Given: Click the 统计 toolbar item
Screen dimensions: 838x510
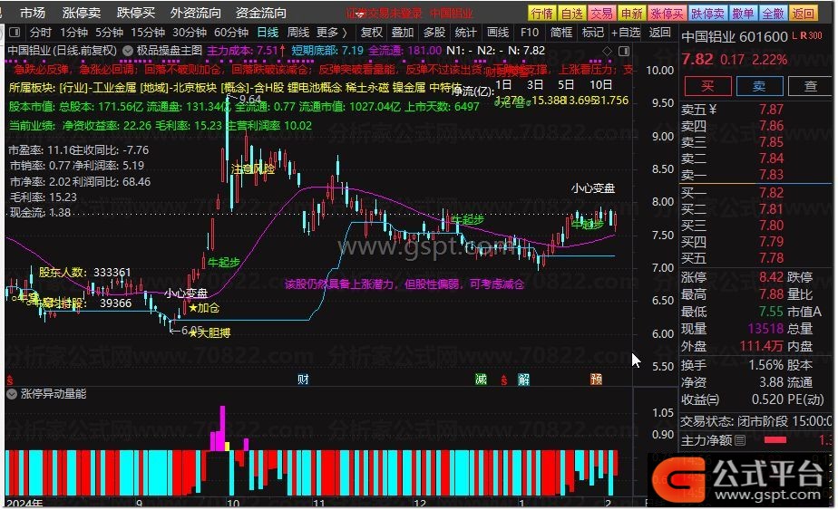Looking at the screenshot, I should tap(465, 33).
